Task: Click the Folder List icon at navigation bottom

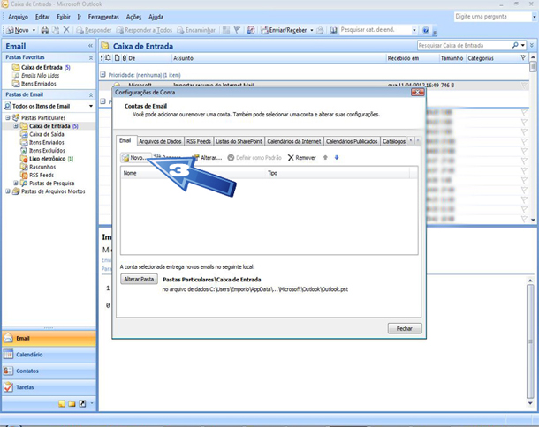Action: tap(72, 404)
